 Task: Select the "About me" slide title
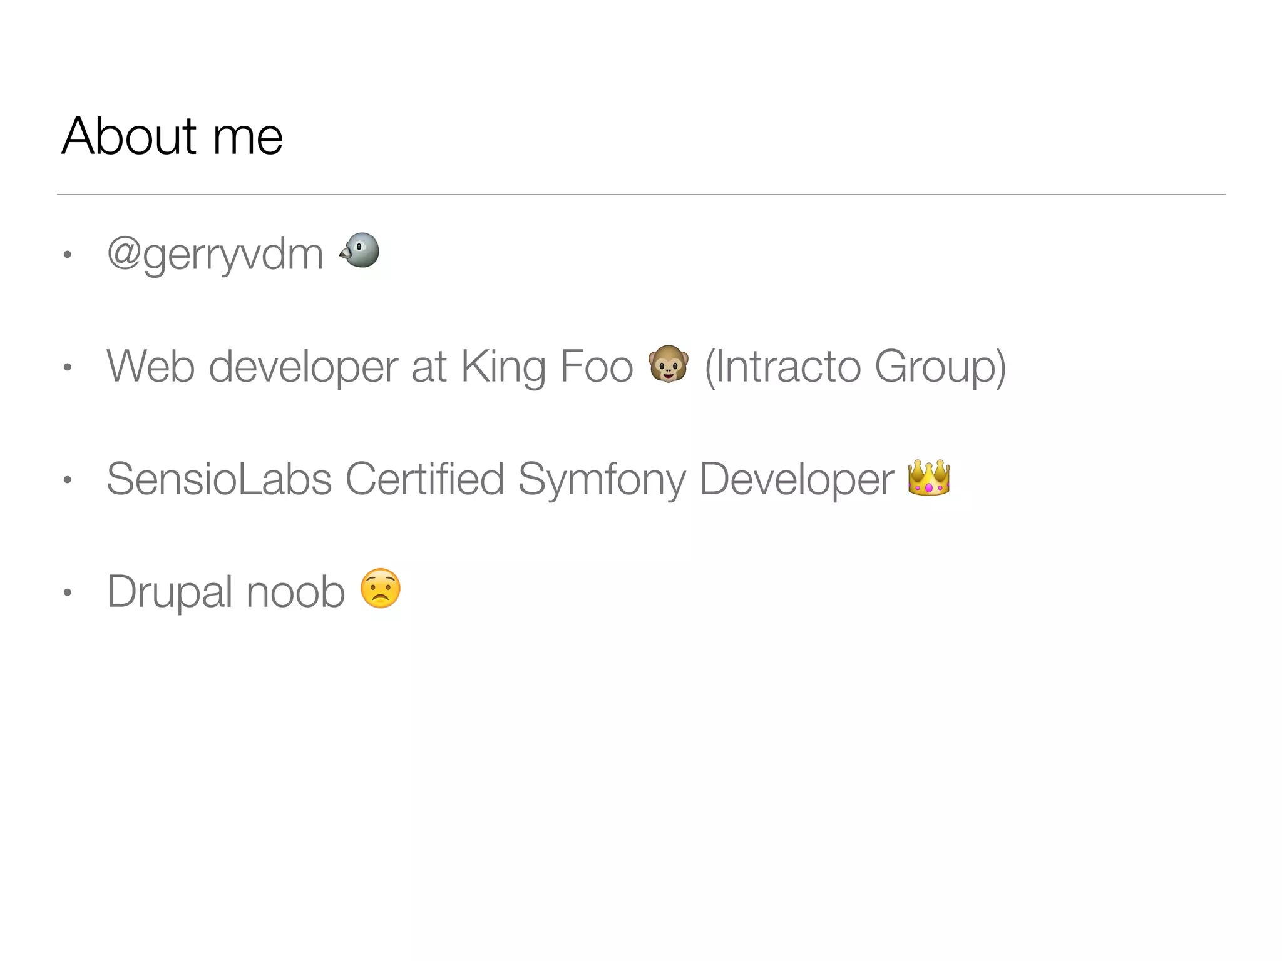(x=172, y=136)
